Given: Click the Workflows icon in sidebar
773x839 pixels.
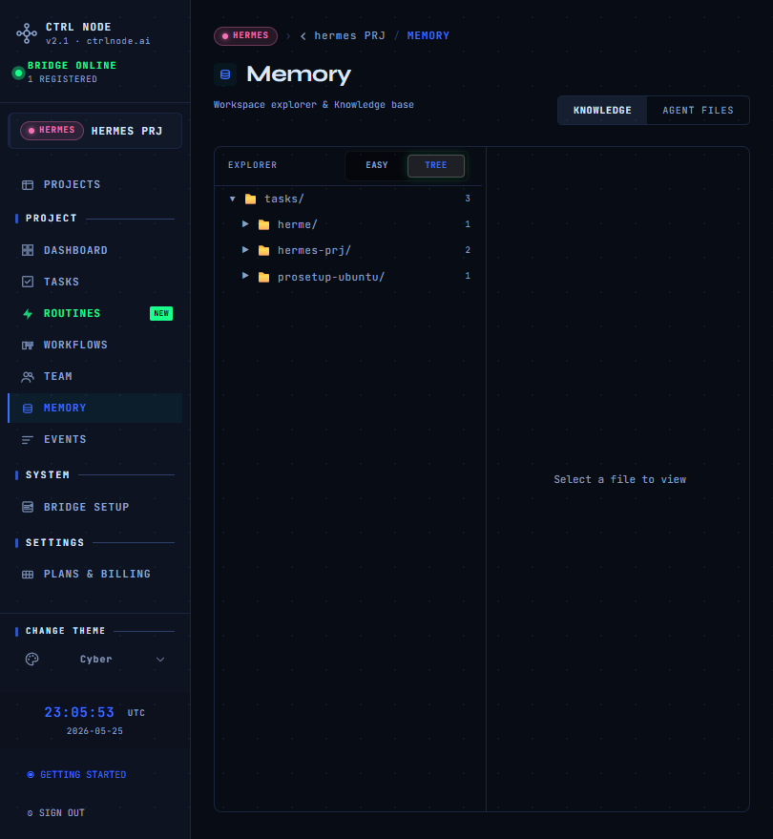Looking at the screenshot, I should coord(28,346).
